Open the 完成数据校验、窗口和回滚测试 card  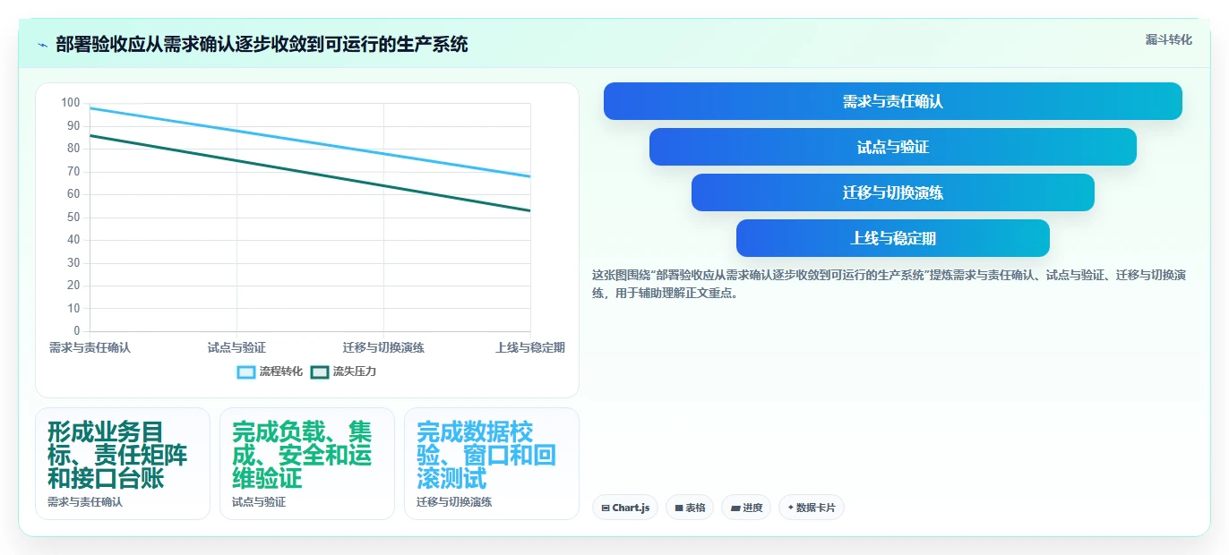(x=492, y=464)
